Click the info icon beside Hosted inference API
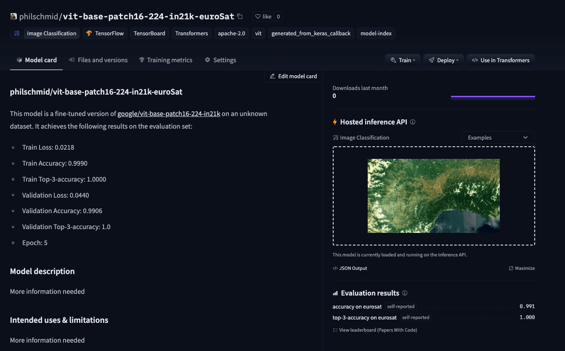 pos(413,122)
